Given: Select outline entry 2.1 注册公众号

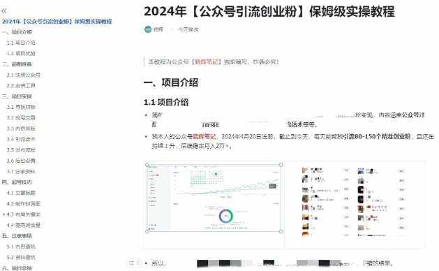Looking at the screenshot, I should pos(24,75).
